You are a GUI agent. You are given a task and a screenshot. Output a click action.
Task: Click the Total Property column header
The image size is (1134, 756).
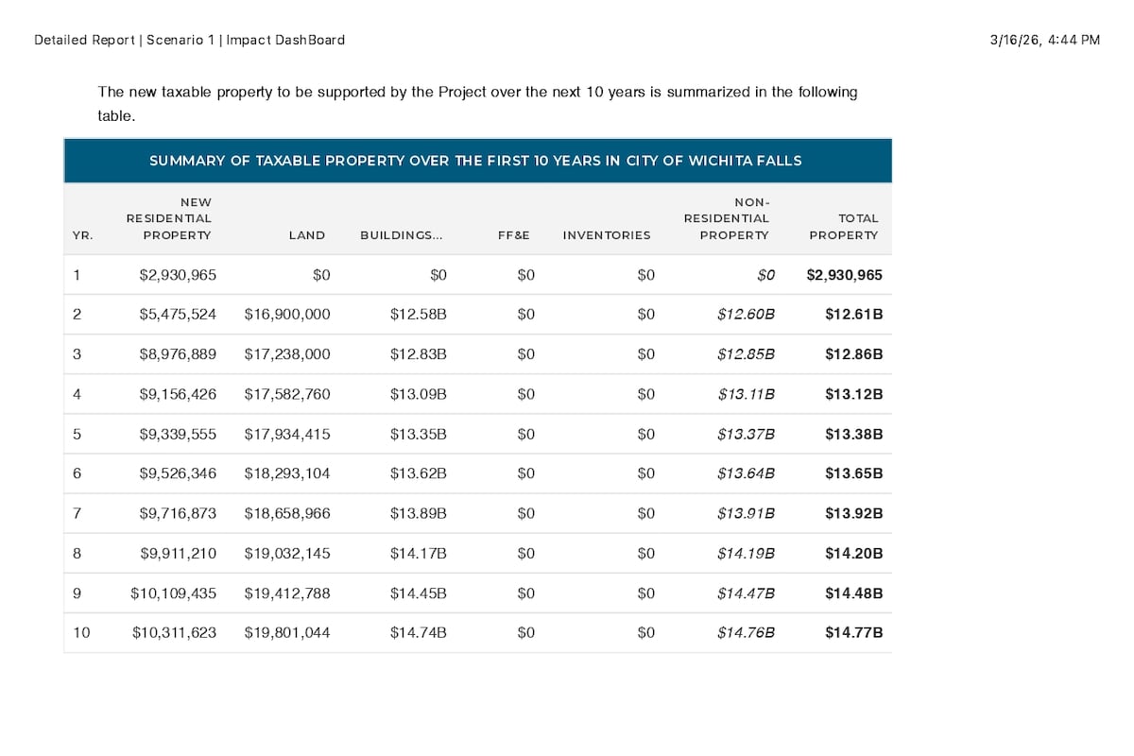(x=844, y=227)
